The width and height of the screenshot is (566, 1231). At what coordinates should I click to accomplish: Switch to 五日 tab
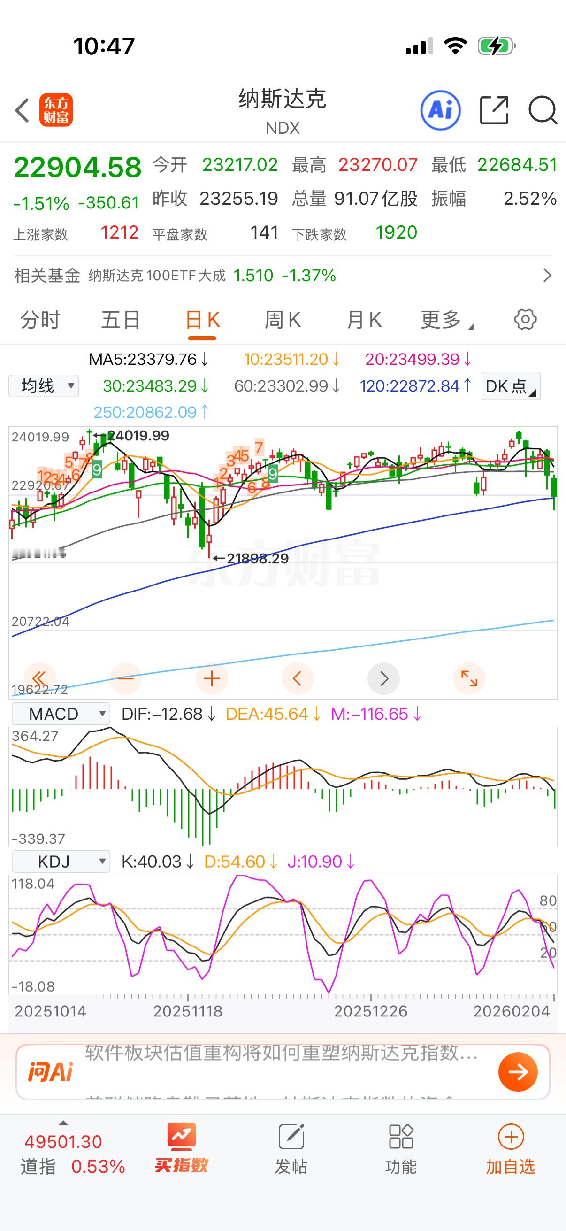click(120, 319)
